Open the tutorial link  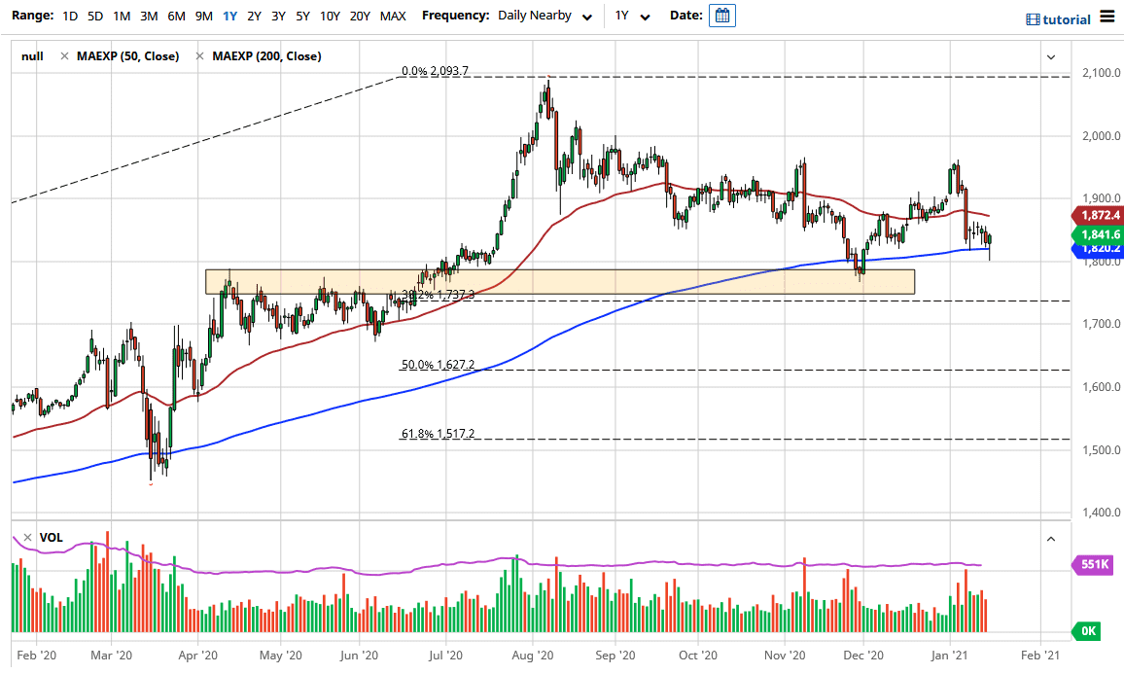[1068, 18]
